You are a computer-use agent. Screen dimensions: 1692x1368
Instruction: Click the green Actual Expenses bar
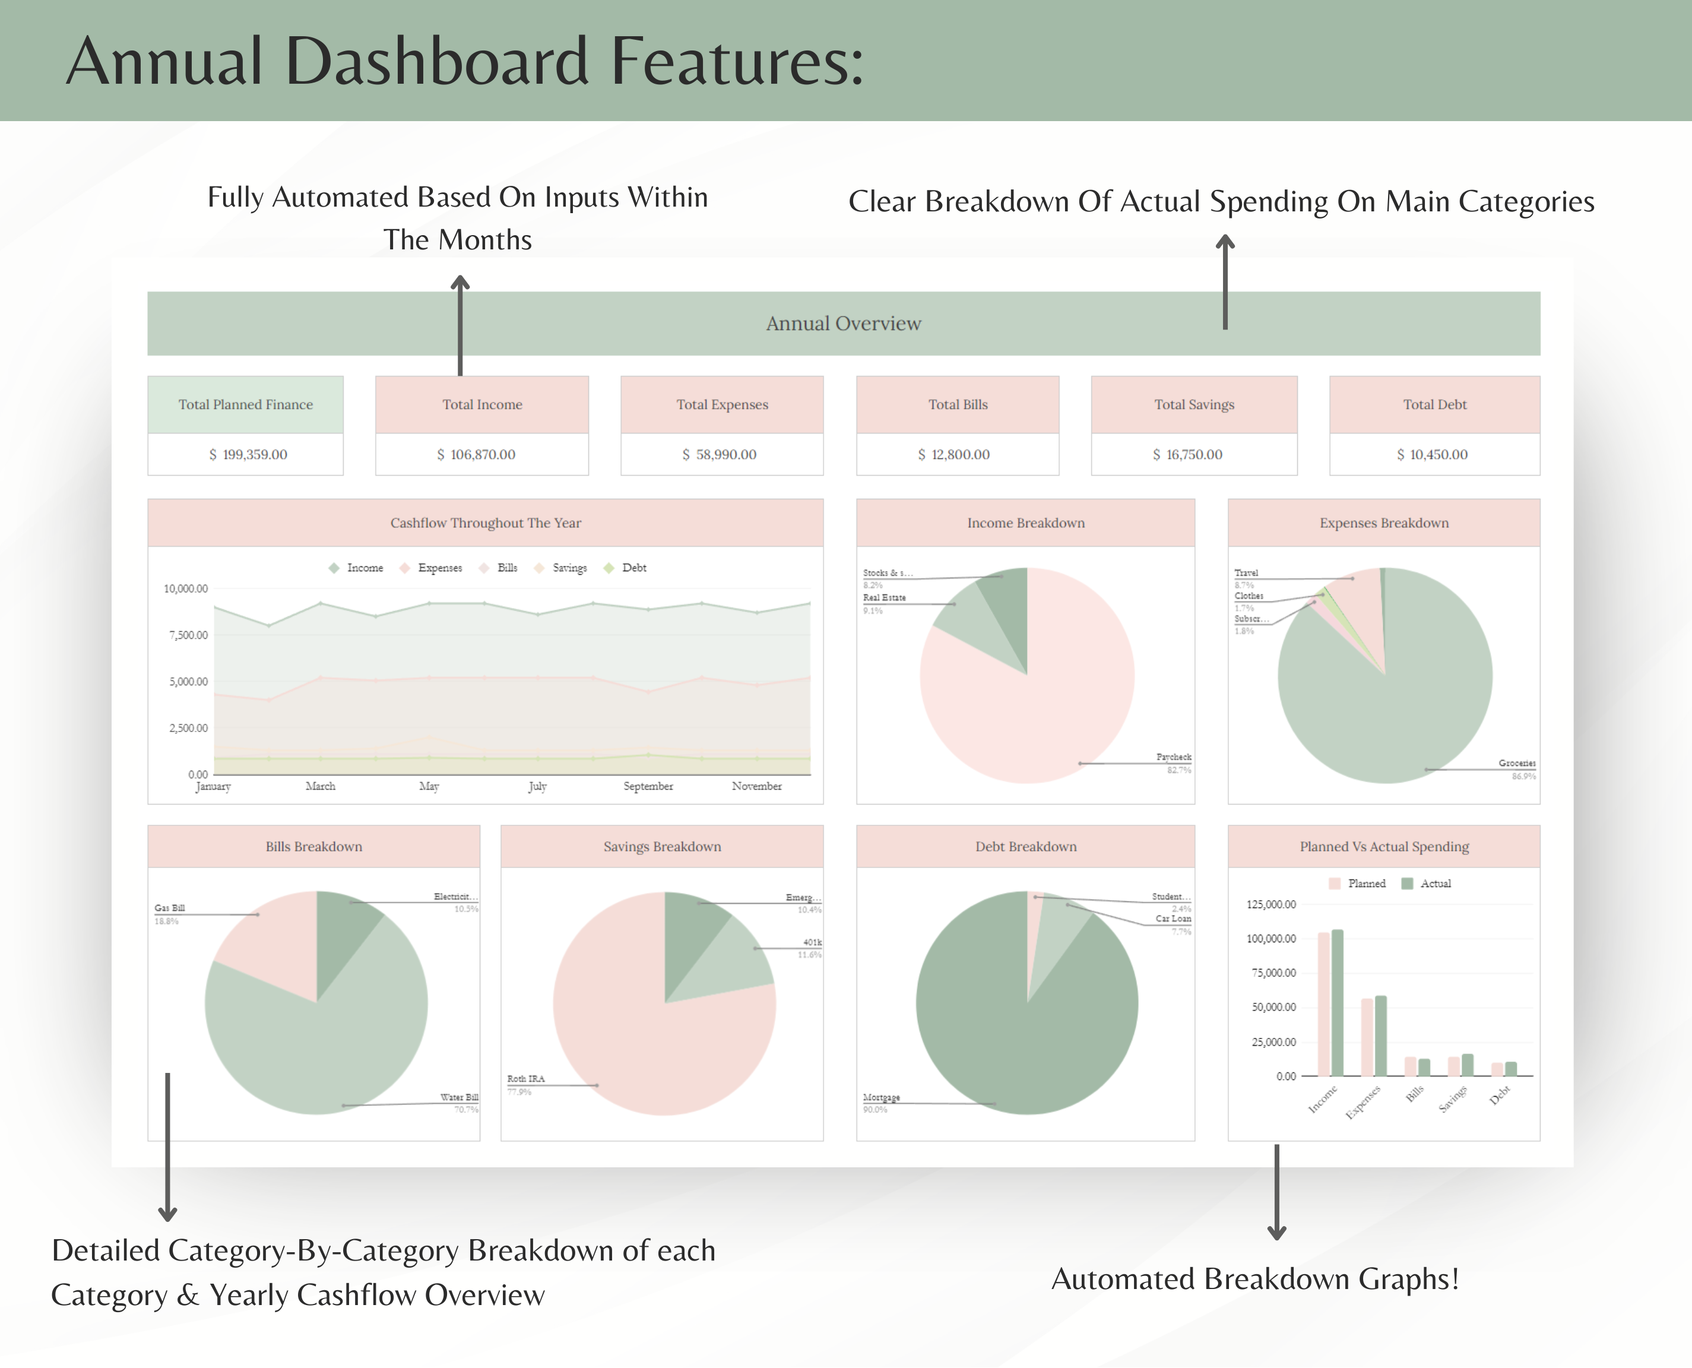1381,1036
